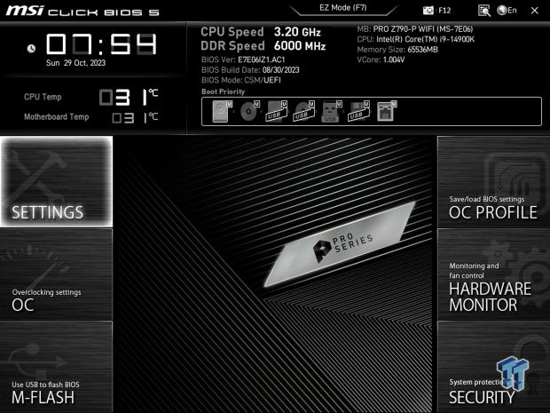Click the CPU Intel Core i9-14900K text
550x413 pixels.
[416, 39]
